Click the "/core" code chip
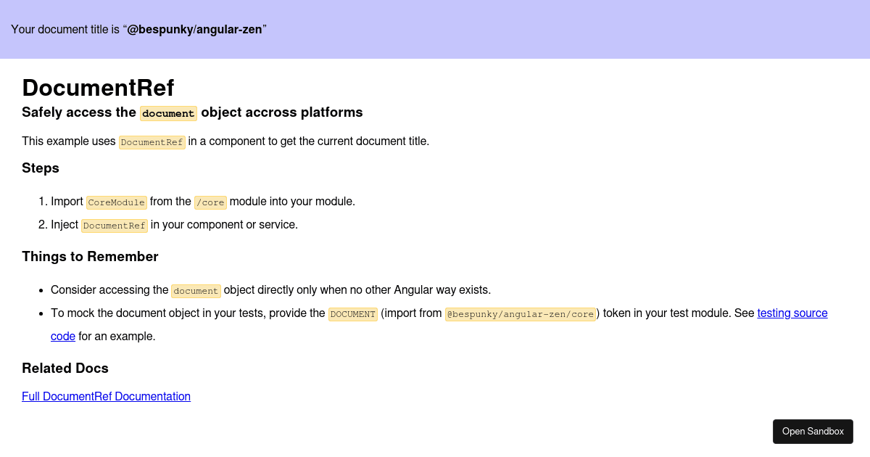The height and width of the screenshot is (457, 870). [210, 202]
